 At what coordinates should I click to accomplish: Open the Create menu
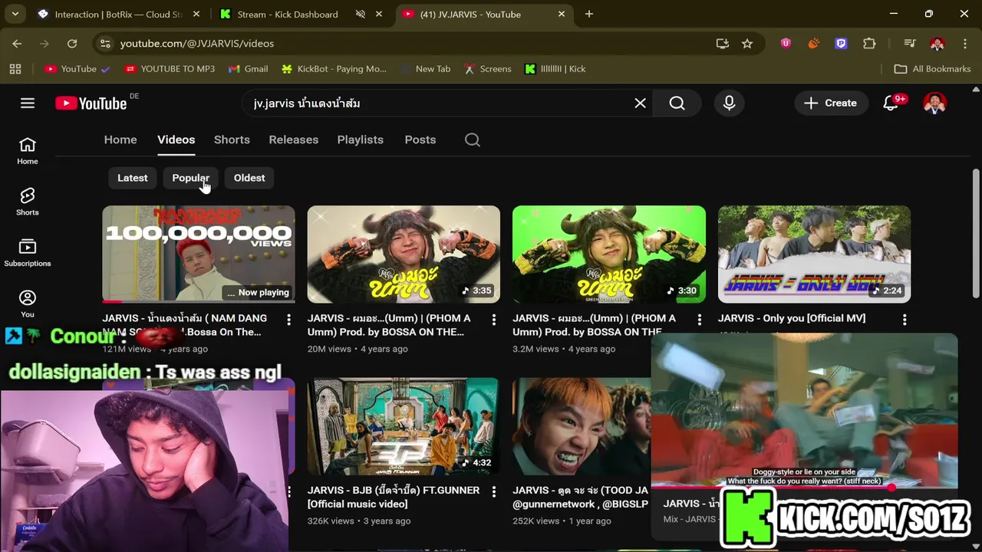pyautogui.click(x=830, y=103)
